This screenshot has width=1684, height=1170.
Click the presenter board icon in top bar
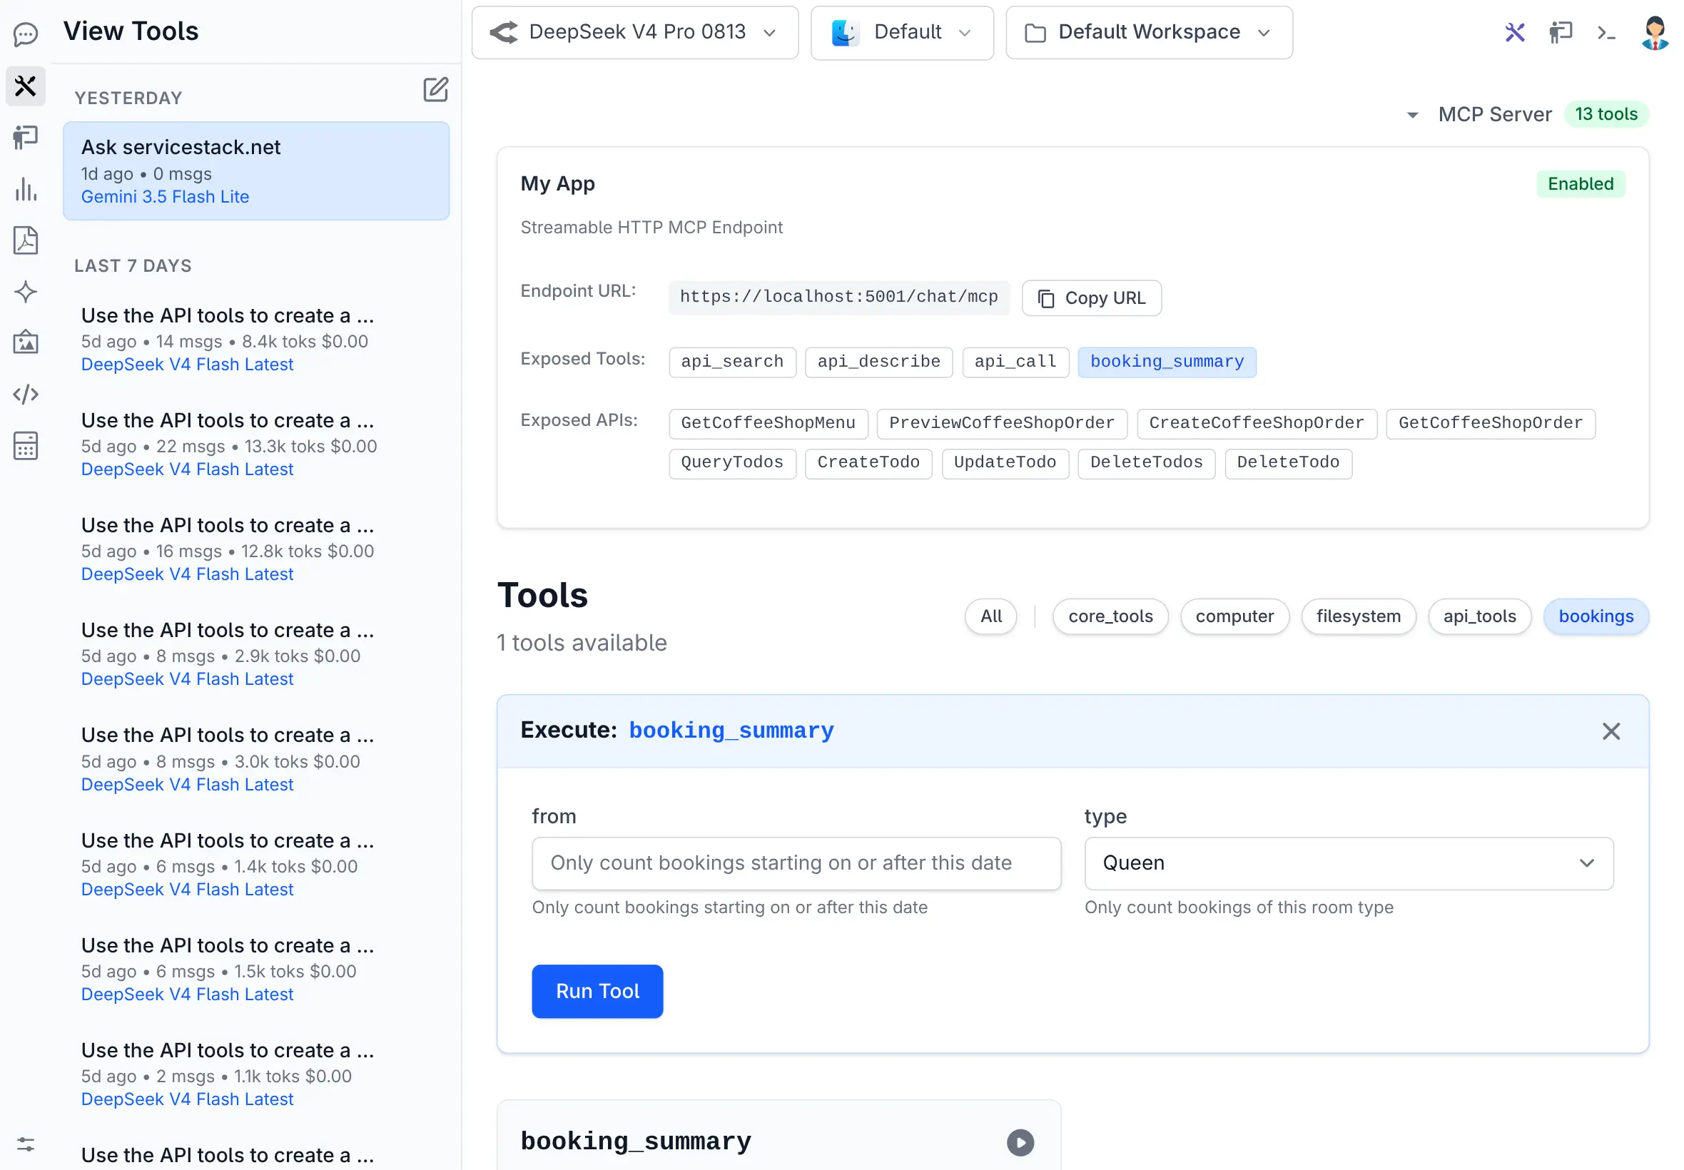tap(1560, 32)
